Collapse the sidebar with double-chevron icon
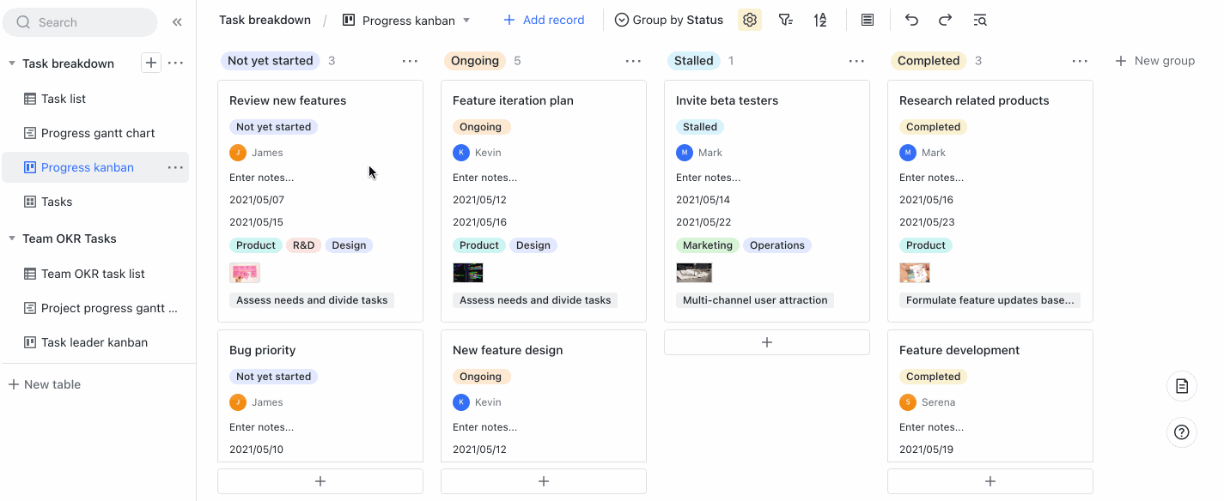This screenshot has width=1224, height=501. tap(177, 22)
